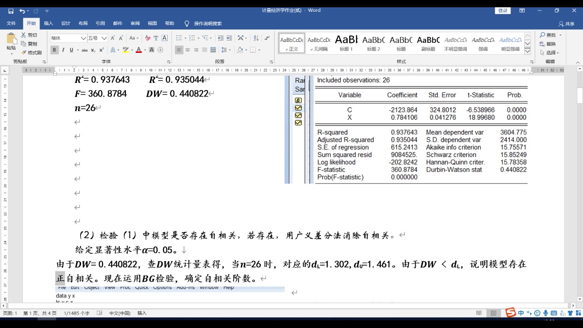Clear all formatting with the eraser icon
Viewport: 583px width, 328px height.
148,38
